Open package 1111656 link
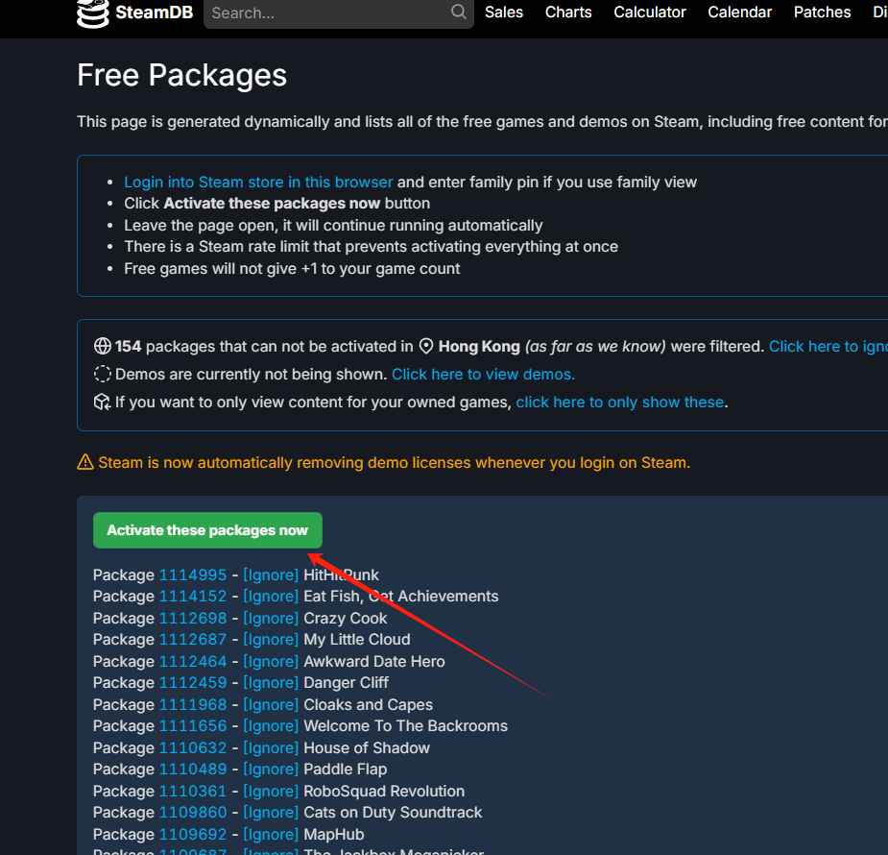The image size is (888, 855). pos(193,726)
